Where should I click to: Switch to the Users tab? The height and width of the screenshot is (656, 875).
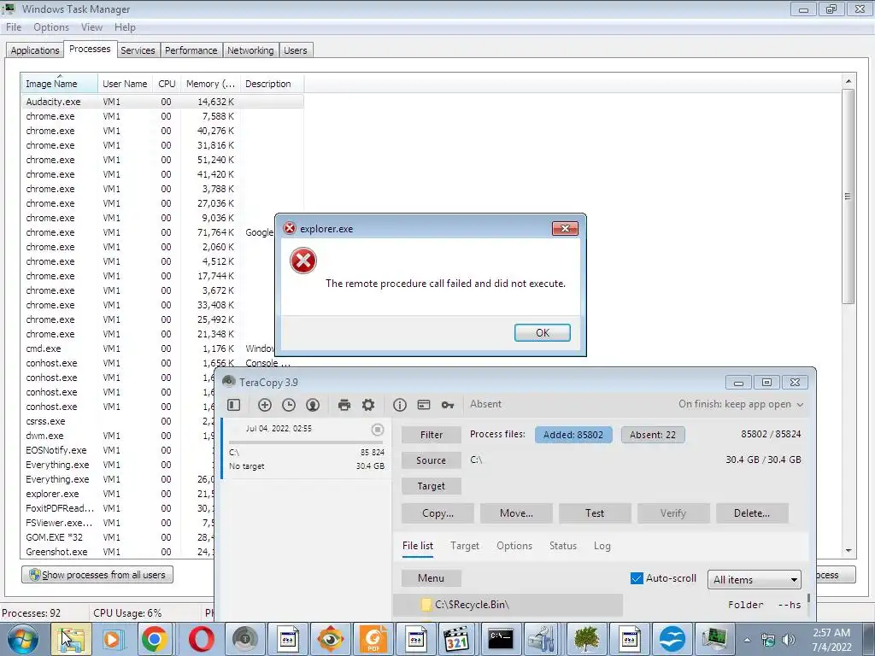pos(295,50)
